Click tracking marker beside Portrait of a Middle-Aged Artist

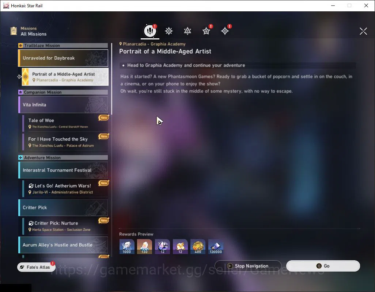[19, 77]
